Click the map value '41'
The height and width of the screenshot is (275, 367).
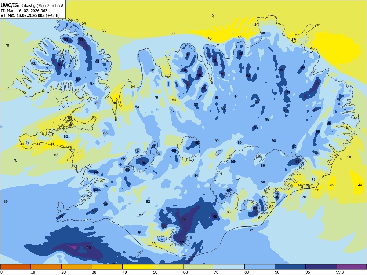pyautogui.click(x=52, y=144)
